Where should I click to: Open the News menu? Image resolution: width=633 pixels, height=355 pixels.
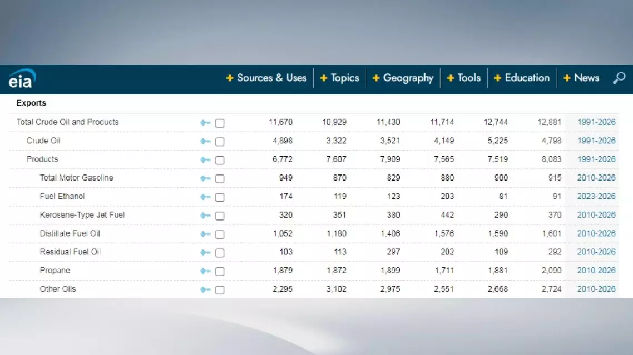(x=581, y=78)
